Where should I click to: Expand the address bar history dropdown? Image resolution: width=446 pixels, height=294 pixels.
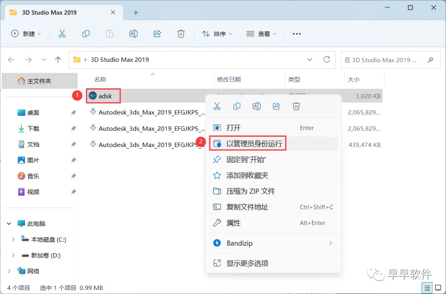(310, 60)
